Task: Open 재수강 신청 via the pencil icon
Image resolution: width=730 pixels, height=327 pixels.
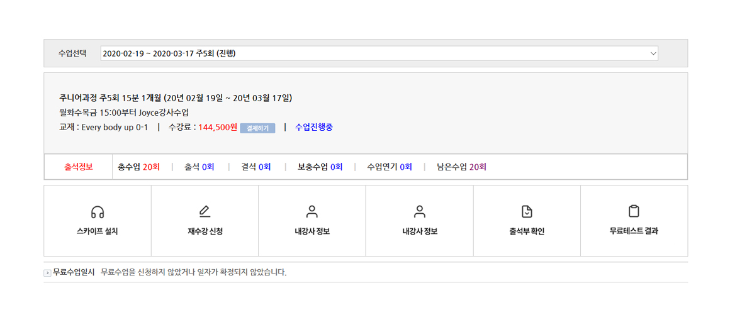Action: click(x=205, y=212)
